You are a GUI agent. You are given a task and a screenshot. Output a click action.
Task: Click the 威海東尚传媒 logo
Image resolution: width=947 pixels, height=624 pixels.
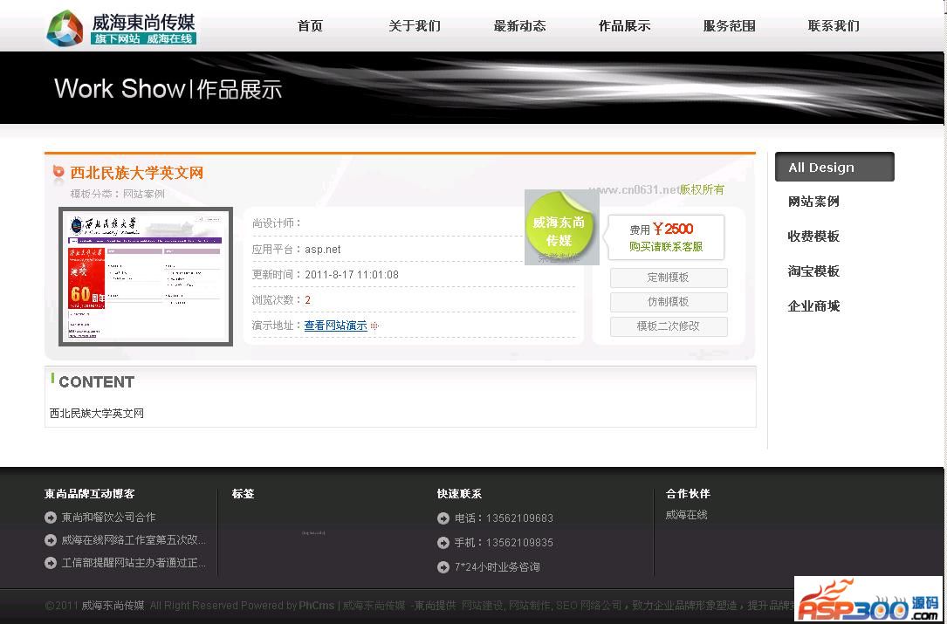point(120,27)
